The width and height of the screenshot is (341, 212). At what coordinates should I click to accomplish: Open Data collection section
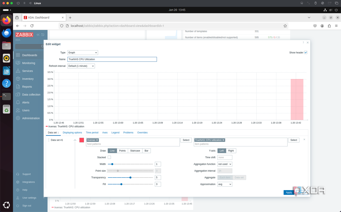[31, 95]
